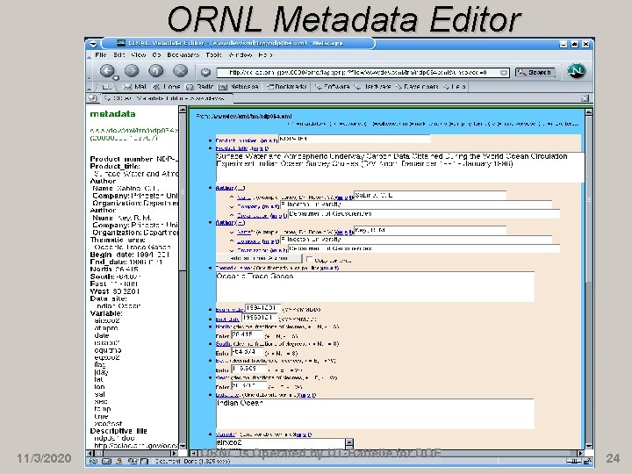Click the Instant Messenger status bar icon

point(119,461)
